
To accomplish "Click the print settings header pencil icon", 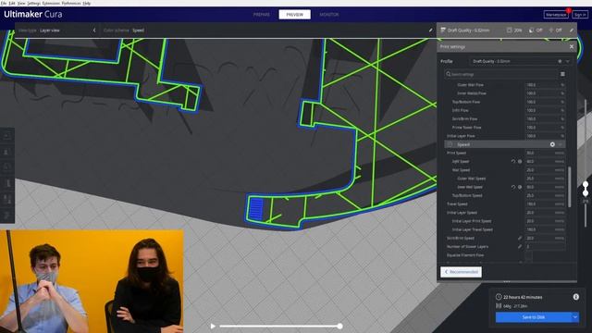I will (572, 30).
